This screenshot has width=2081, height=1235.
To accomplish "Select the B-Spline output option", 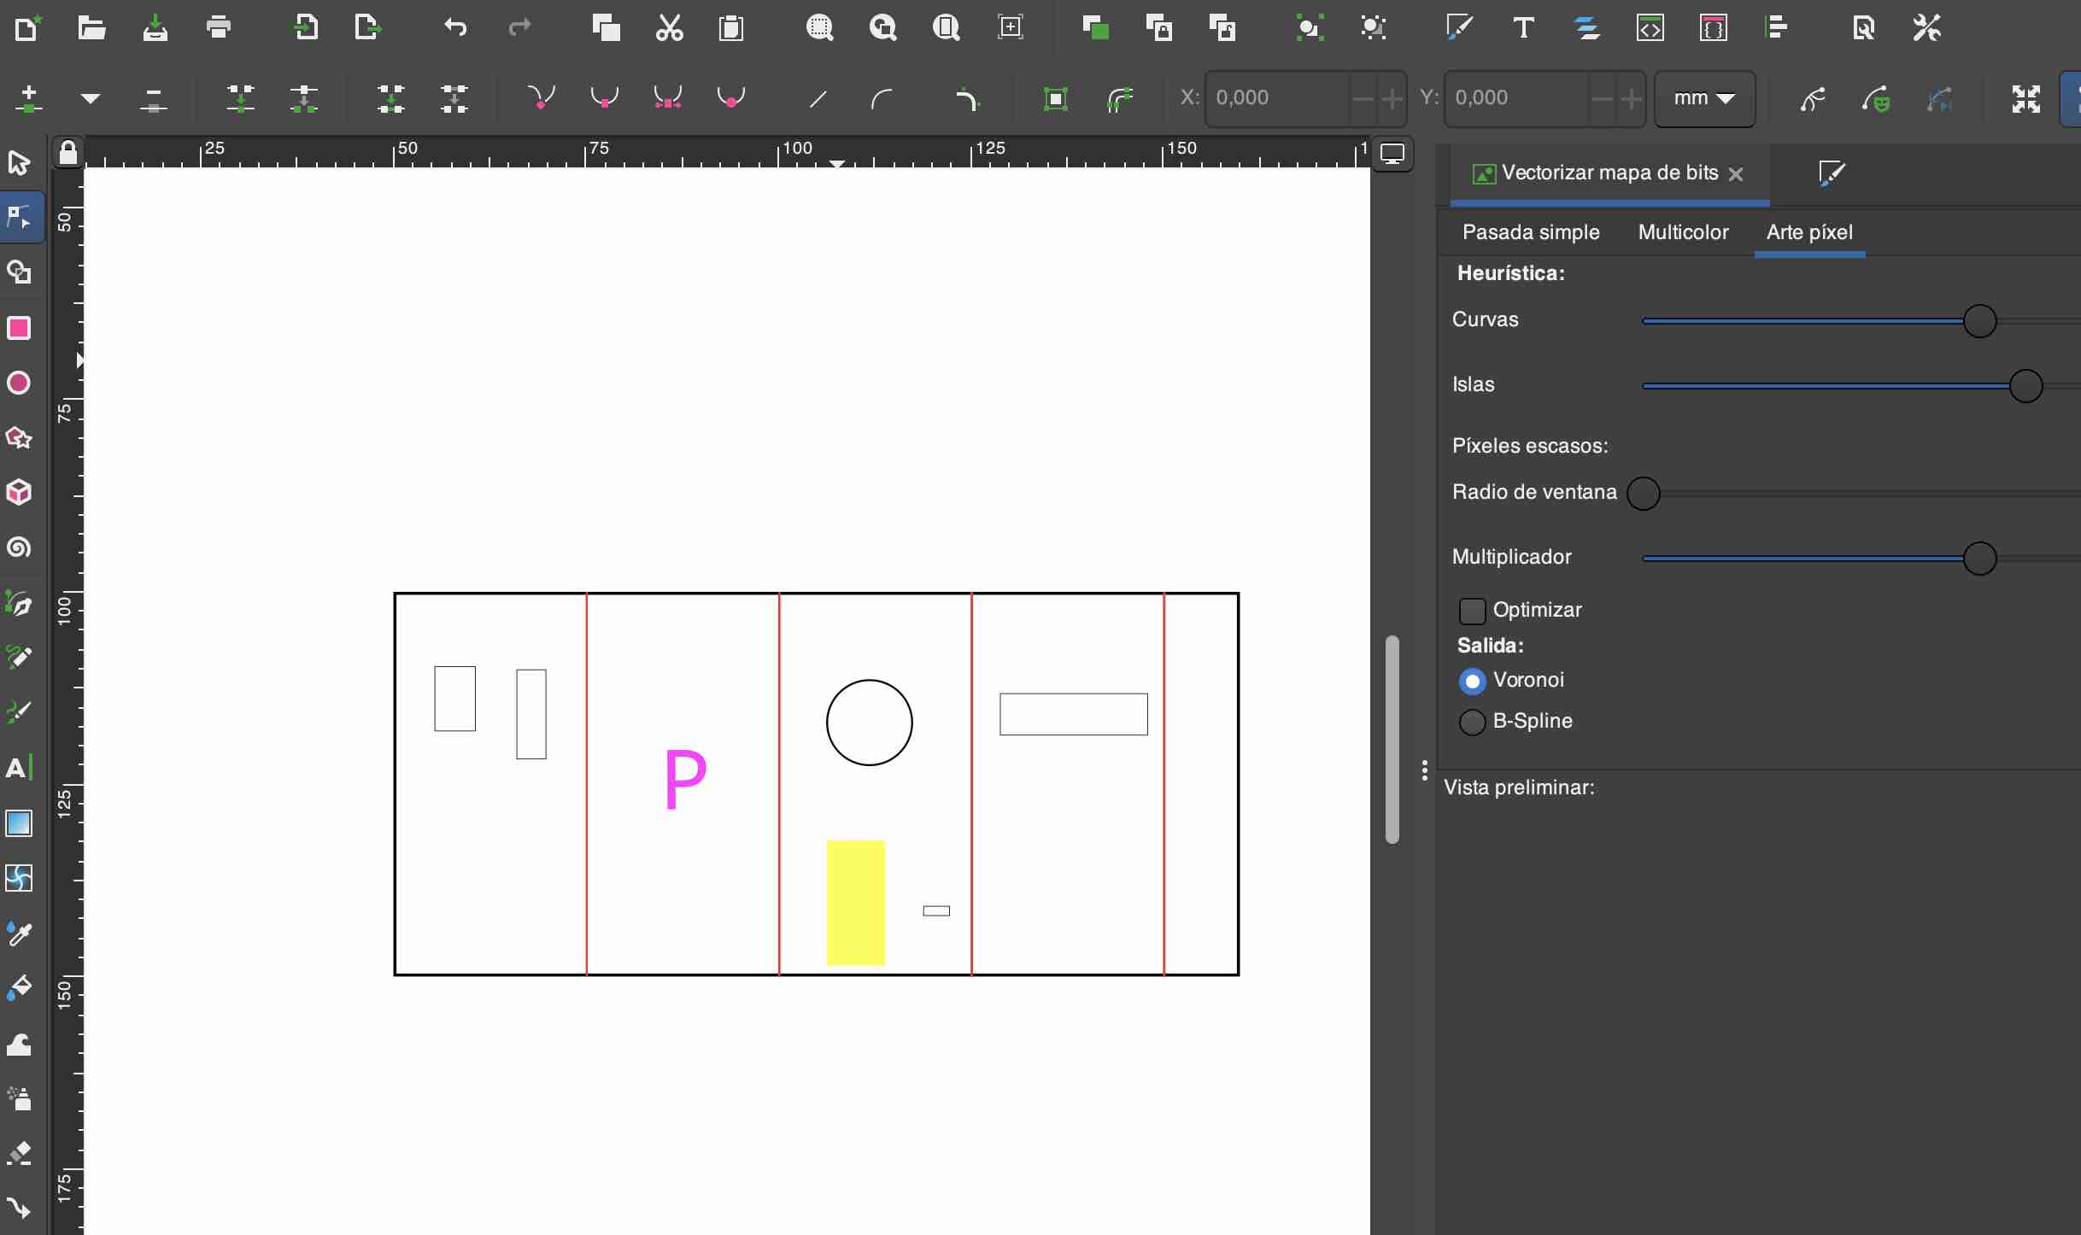I will [x=1472, y=722].
